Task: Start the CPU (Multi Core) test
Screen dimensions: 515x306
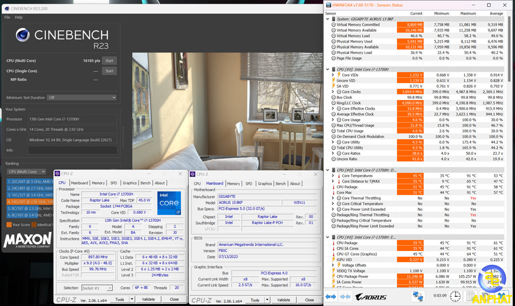Action: point(109,61)
